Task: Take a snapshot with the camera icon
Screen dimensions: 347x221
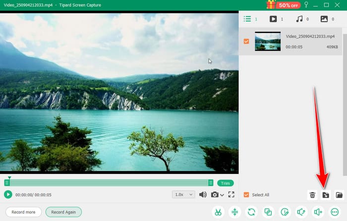Action: (x=215, y=195)
